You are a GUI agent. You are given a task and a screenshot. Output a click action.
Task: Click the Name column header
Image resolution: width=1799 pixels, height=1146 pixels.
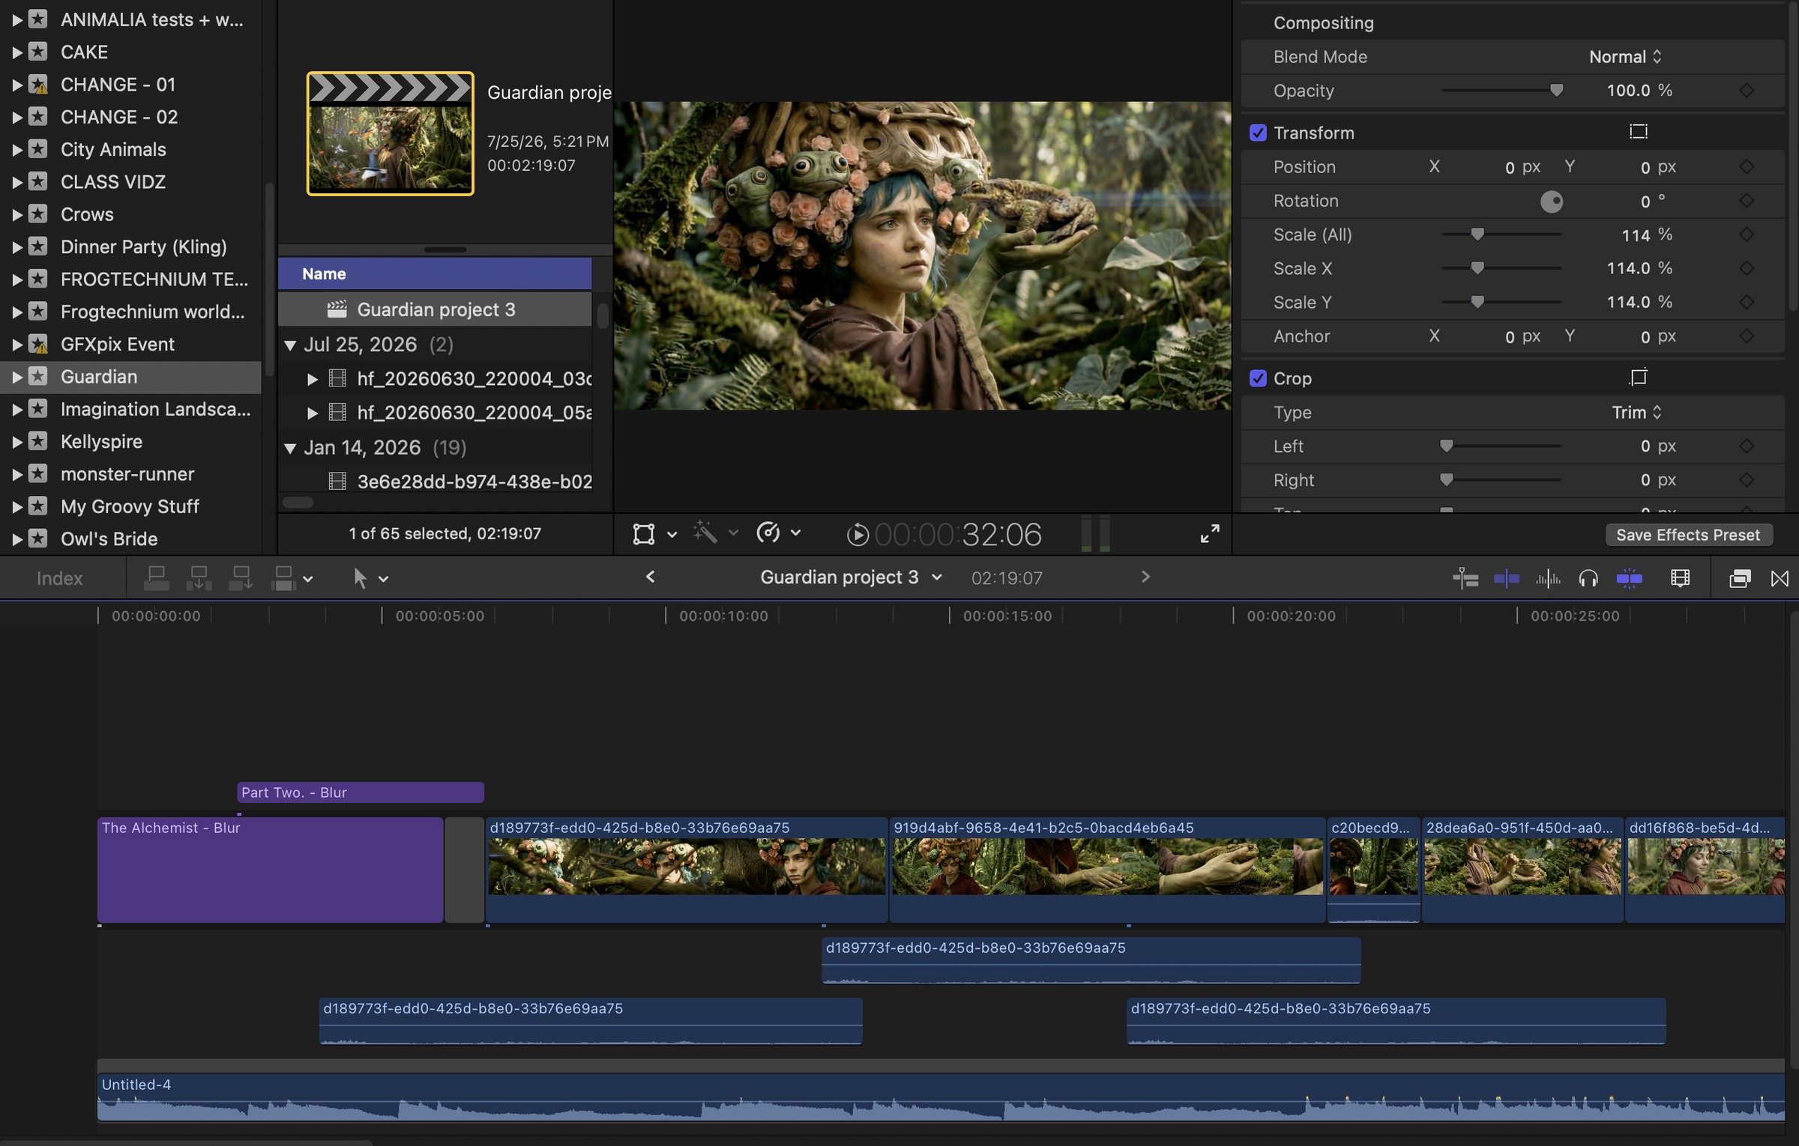click(x=435, y=273)
